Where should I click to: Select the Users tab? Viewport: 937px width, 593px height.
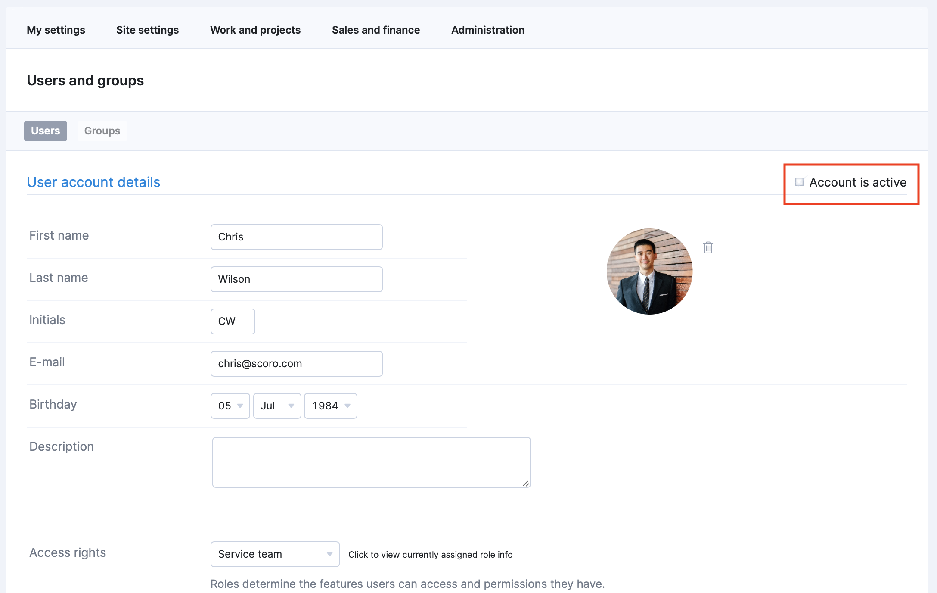[46, 131]
